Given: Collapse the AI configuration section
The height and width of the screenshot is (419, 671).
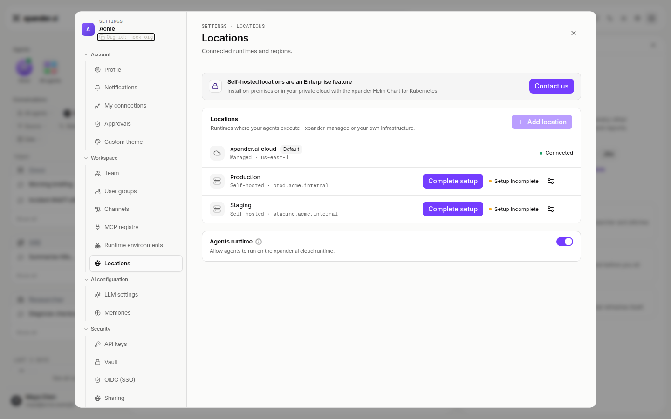Looking at the screenshot, I should click(106, 279).
